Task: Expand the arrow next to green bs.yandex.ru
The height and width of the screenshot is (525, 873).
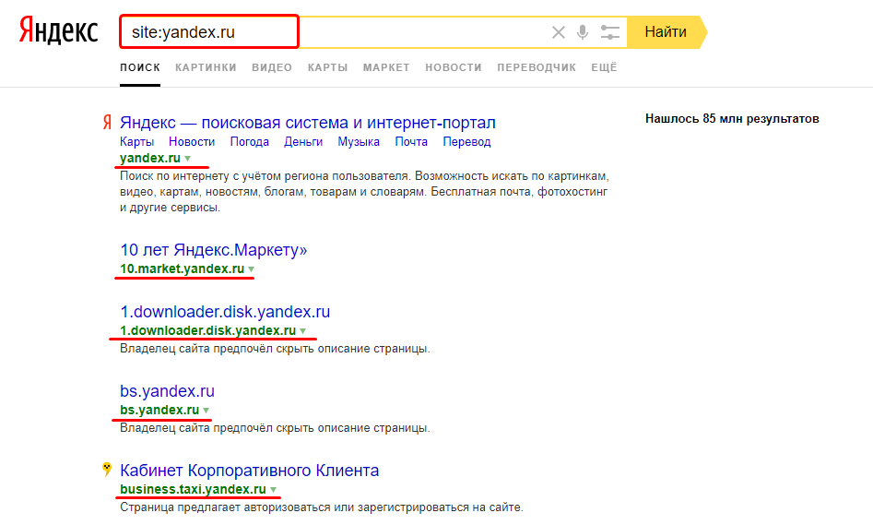Action: coord(206,411)
